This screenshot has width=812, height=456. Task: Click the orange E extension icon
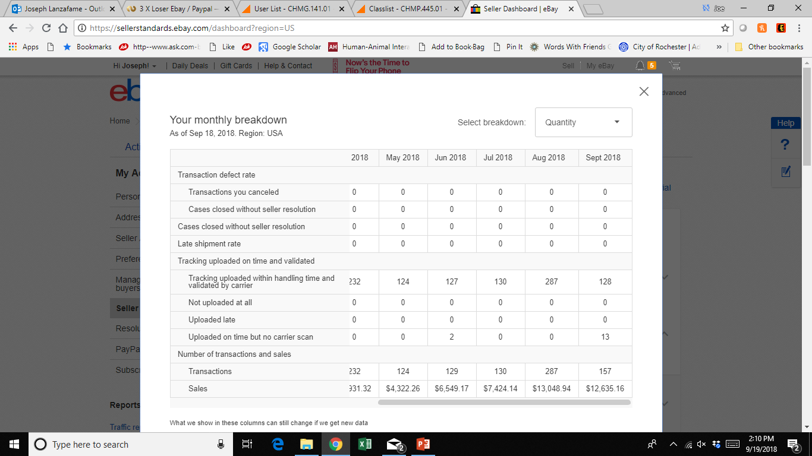click(x=781, y=28)
